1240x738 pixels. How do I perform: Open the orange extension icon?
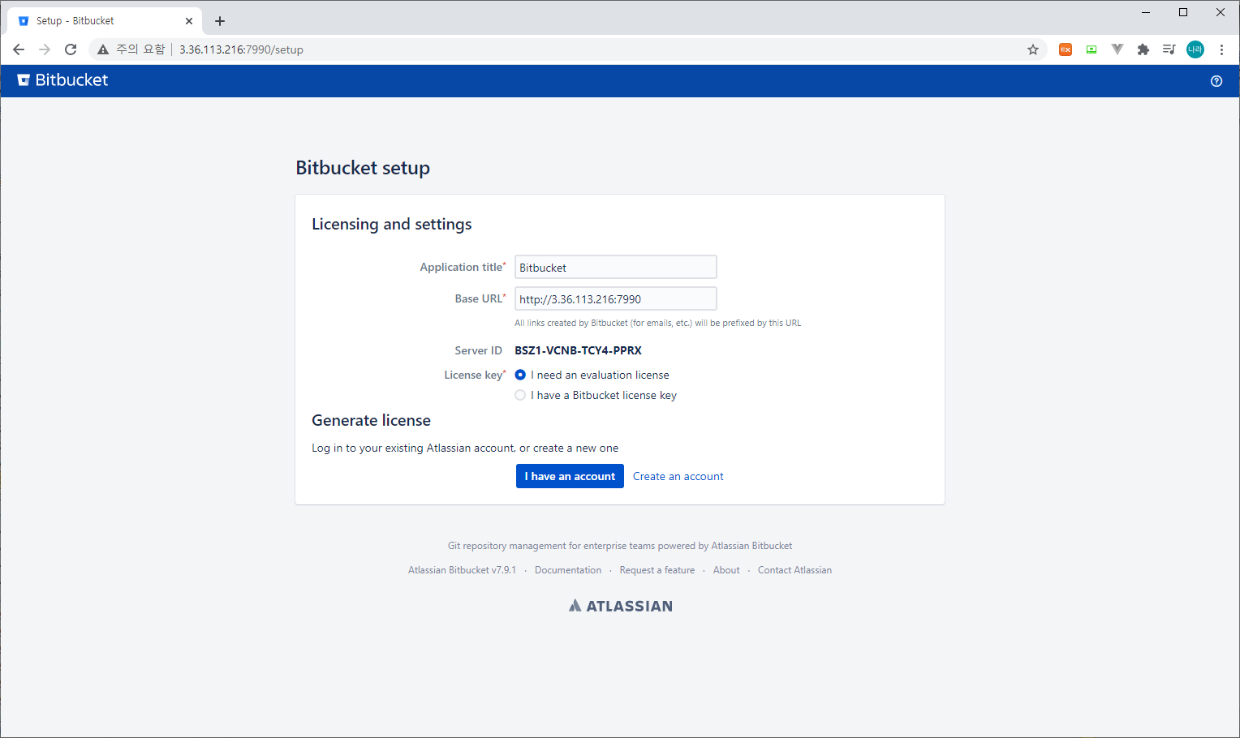pos(1066,49)
